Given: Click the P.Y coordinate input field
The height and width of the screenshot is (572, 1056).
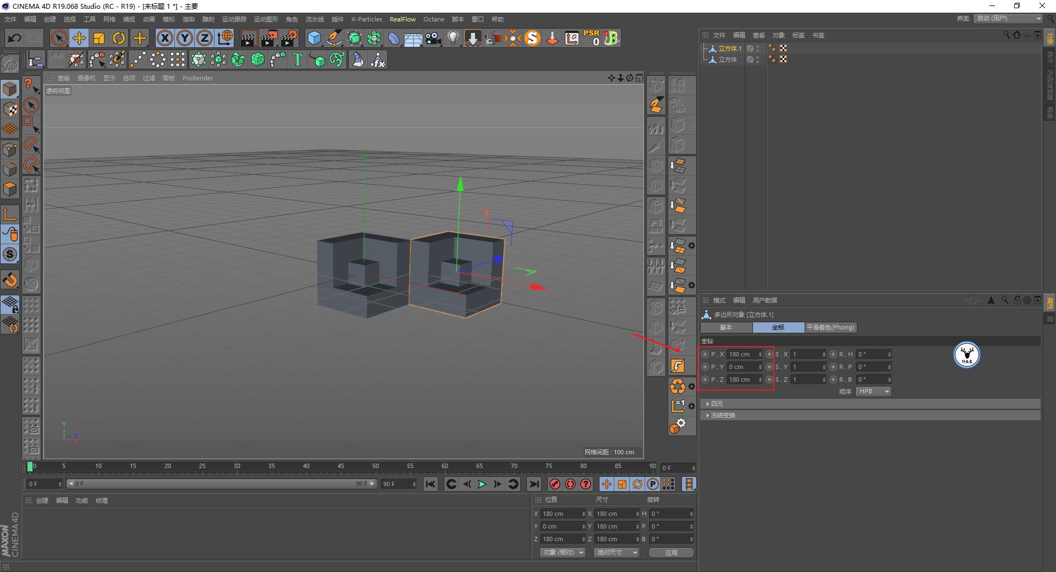Looking at the screenshot, I should coord(741,367).
